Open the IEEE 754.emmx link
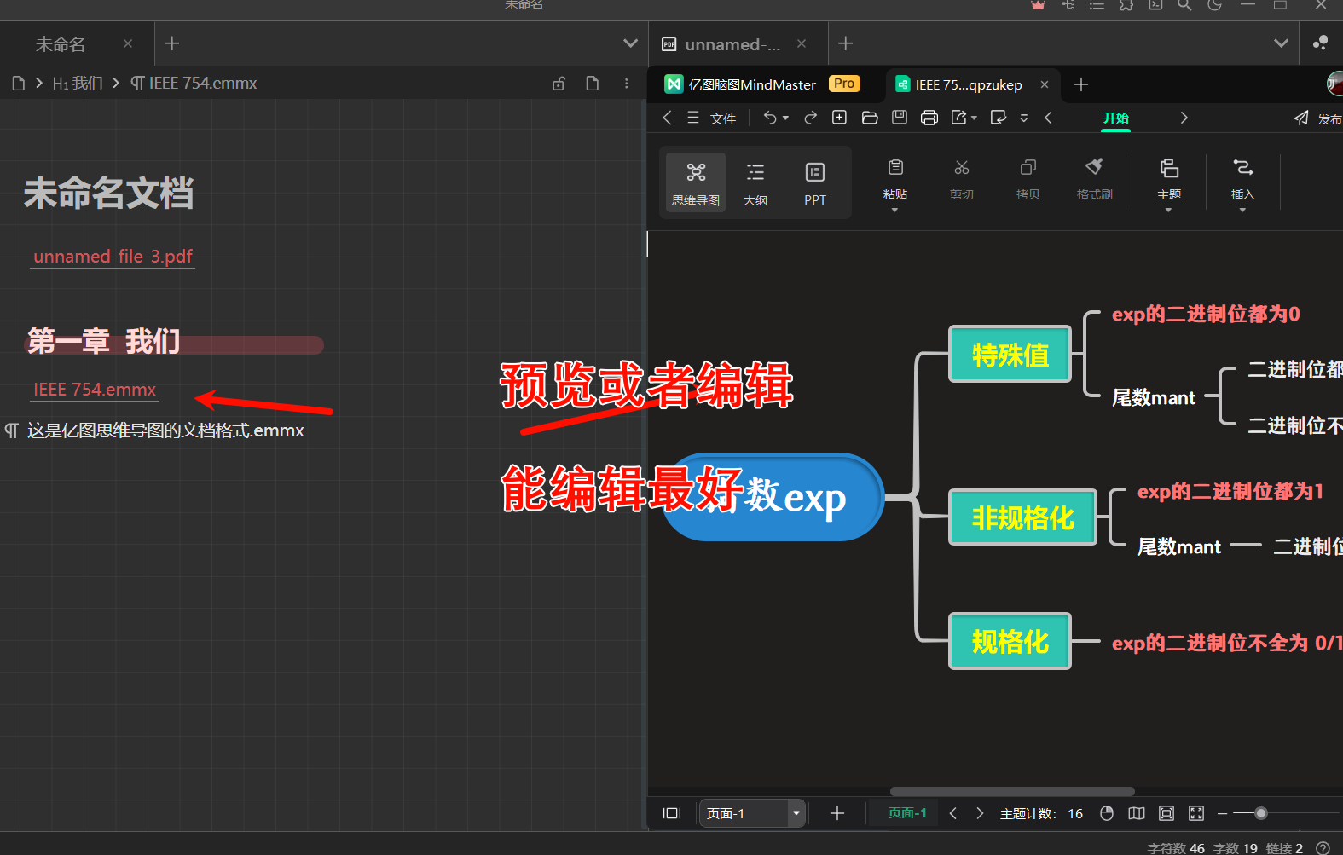Image resolution: width=1343 pixels, height=855 pixels. click(x=95, y=390)
